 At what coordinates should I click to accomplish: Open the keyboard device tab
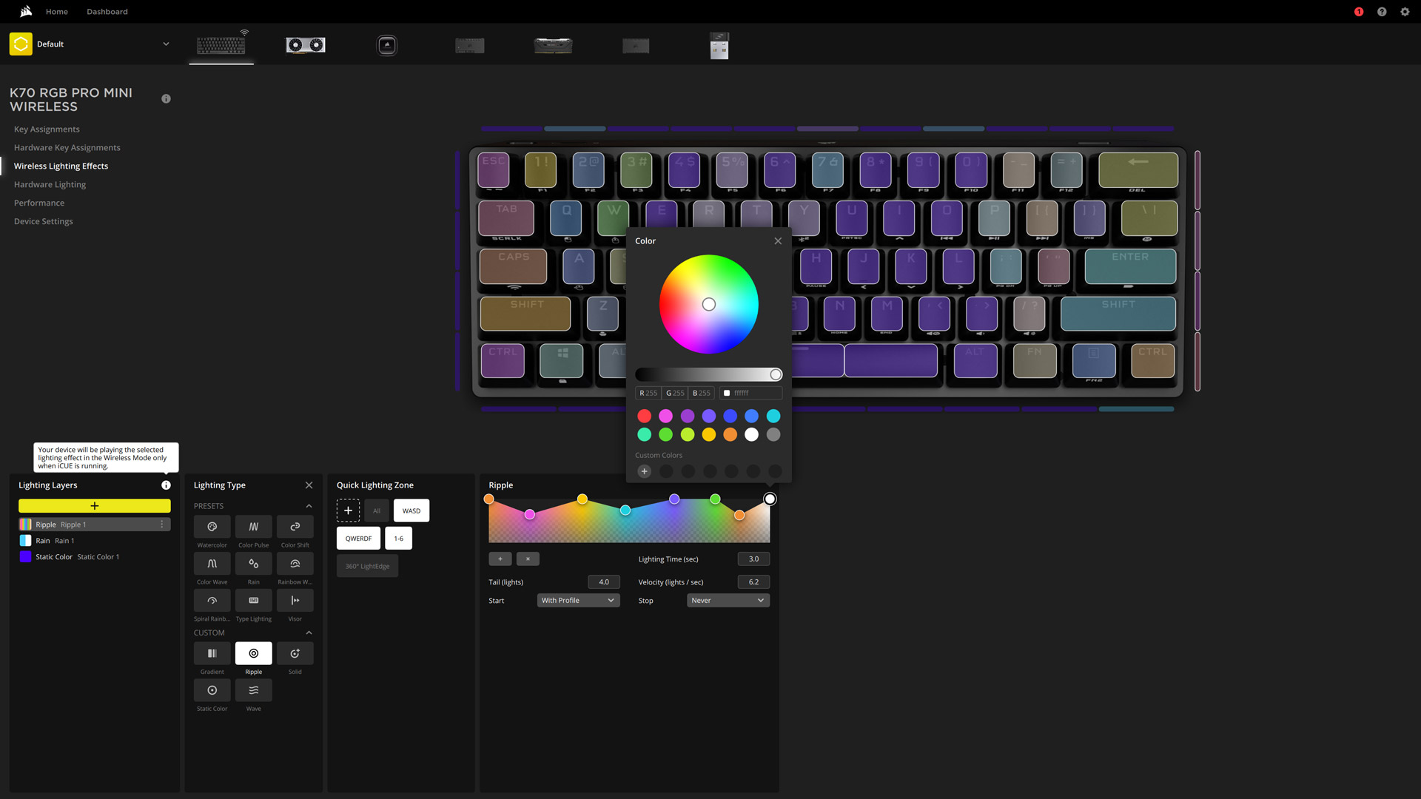[x=221, y=44]
